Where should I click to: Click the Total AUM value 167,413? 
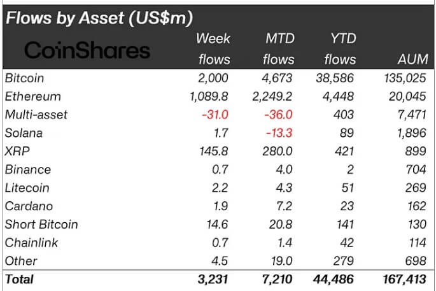404,280
